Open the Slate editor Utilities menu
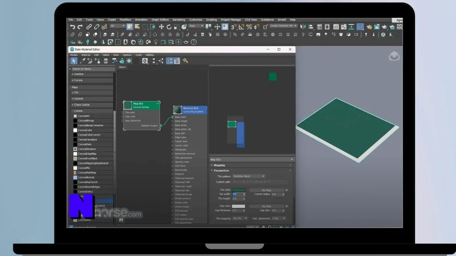Image resolution: width=456 pixels, height=256 pixels. pos(150,55)
